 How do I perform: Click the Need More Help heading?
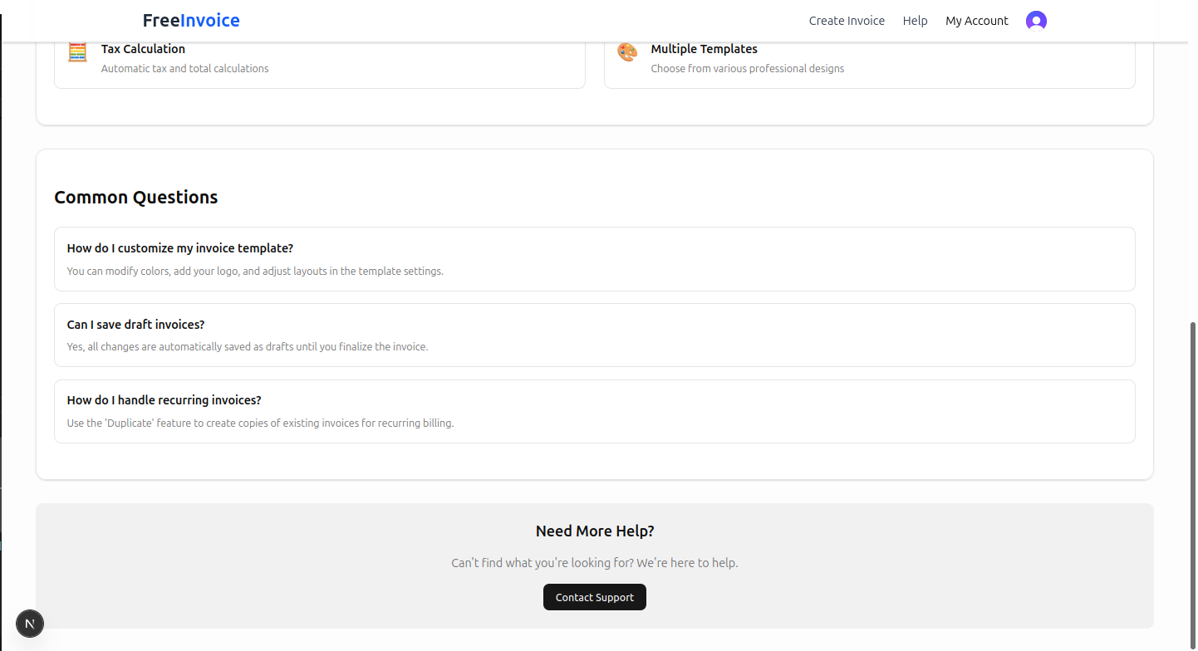coord(594,531)
